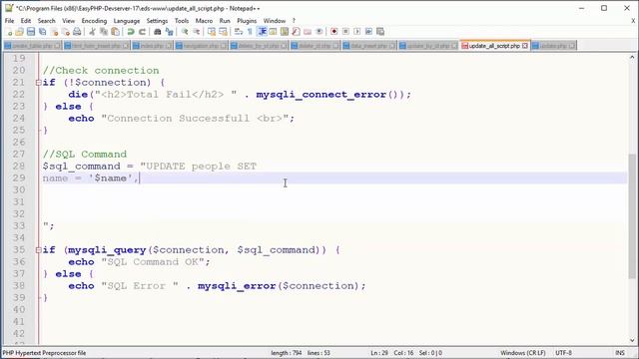
Task: Place cursor on "Connection Successfull" echo line
Action: [182, 119]
